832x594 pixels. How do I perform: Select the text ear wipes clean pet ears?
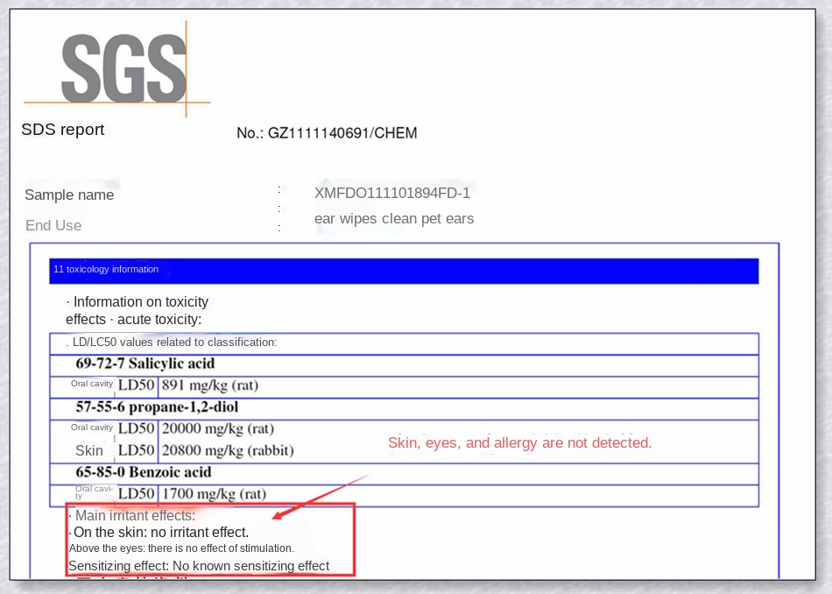click(394, 218)
